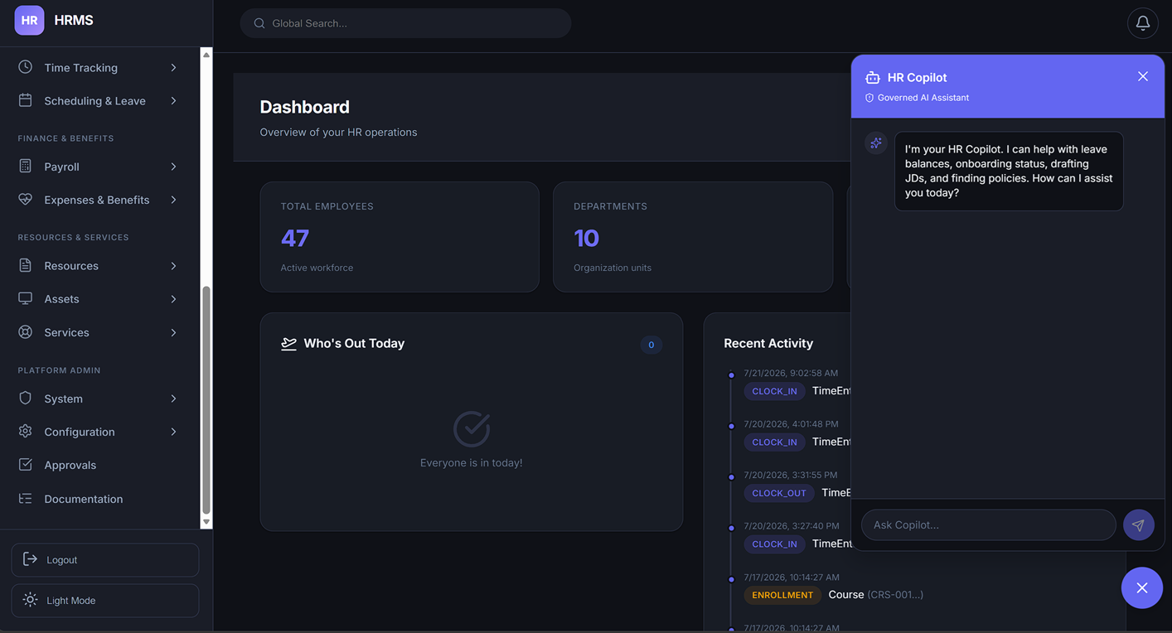Viewport: 1172px width, 633px height.
Task: Close the HR Copilot panel header
Action: 1143,76
